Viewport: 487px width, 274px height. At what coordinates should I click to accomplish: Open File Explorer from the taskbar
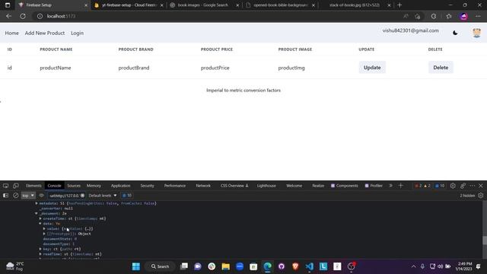225,266
